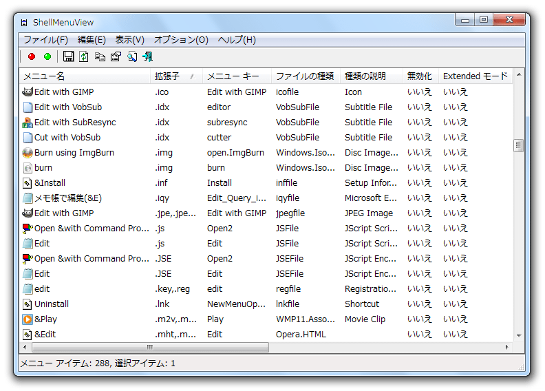
Task: Click the icofile file type cell
Action: pos(287,92)
